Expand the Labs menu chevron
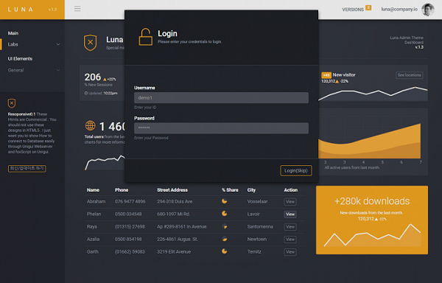The image size is (442, 283). coord(58,44)
